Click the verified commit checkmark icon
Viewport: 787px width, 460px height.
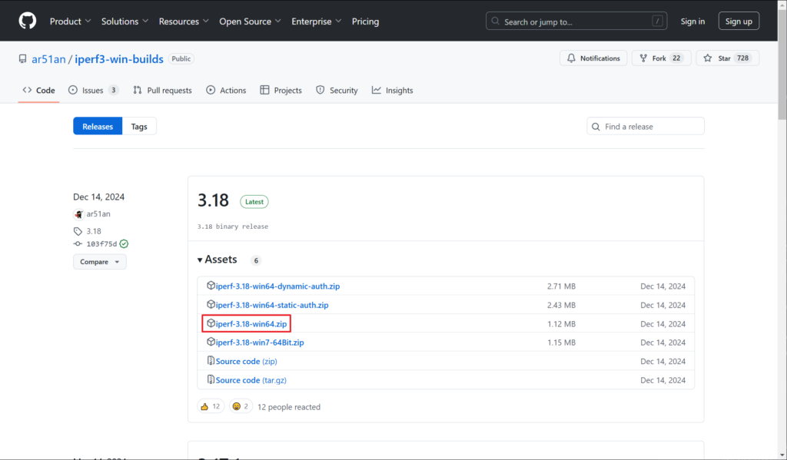click(124, 244)
